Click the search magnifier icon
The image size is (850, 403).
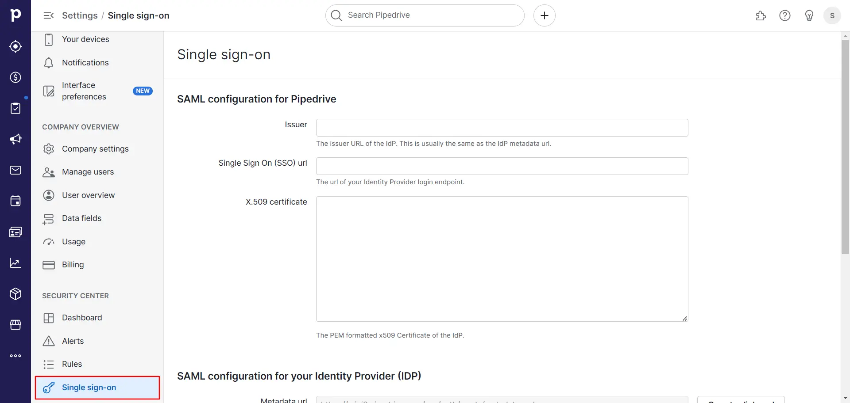[x=336, y=15]
